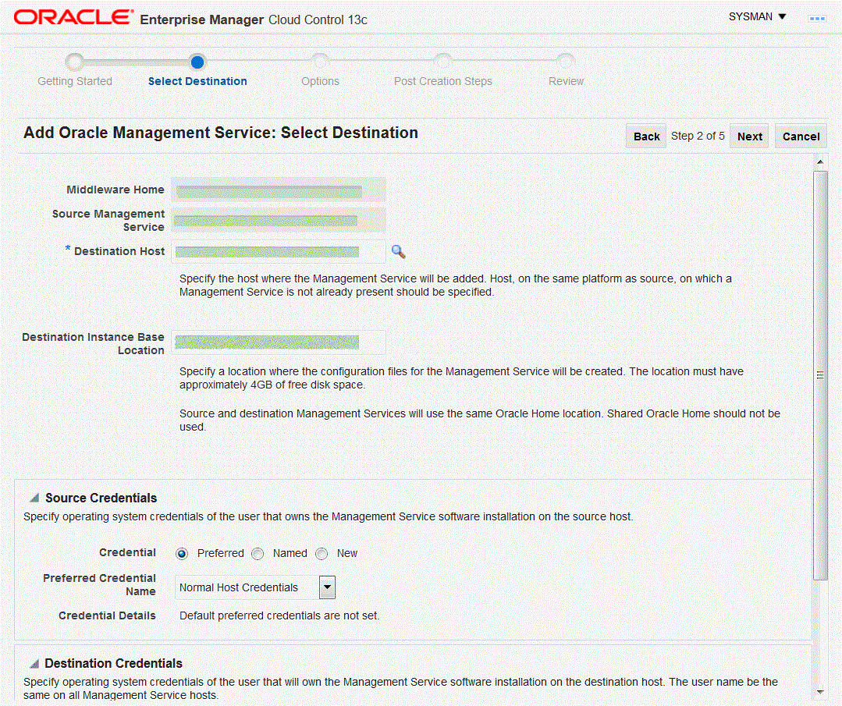
Task: Open the Destination Host search magnifier
Action: click(x=398, y=251)
